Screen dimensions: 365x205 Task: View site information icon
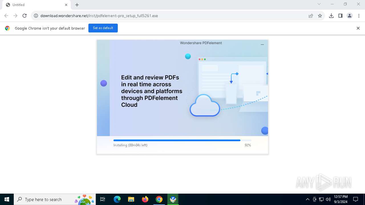pos(36,16)
